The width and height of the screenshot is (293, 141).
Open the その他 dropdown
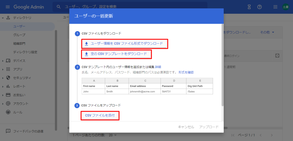267,32
